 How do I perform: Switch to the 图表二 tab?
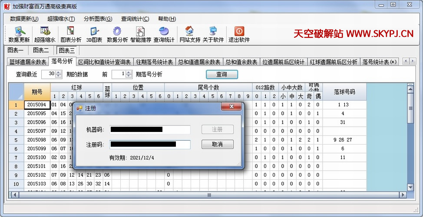41,50
